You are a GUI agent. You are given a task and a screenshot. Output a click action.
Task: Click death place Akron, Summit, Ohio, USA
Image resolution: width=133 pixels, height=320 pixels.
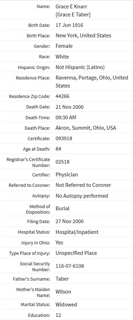[x=86, y=128]
